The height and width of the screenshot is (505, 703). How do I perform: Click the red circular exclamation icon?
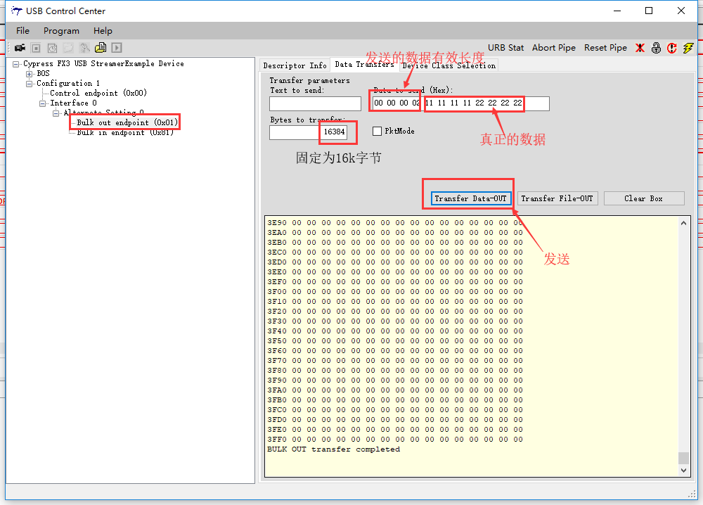point(671,48)
